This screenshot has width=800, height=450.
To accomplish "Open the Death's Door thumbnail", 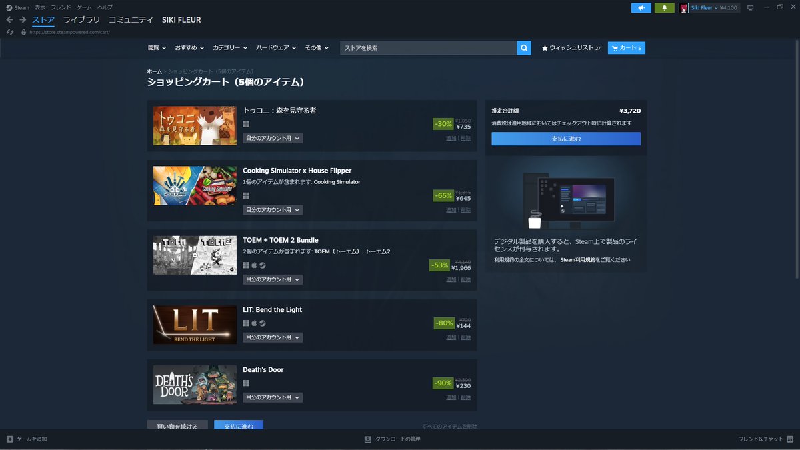I will (x=195, y=385).
